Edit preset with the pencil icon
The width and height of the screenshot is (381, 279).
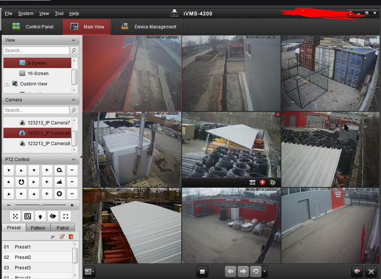[62, 236]
